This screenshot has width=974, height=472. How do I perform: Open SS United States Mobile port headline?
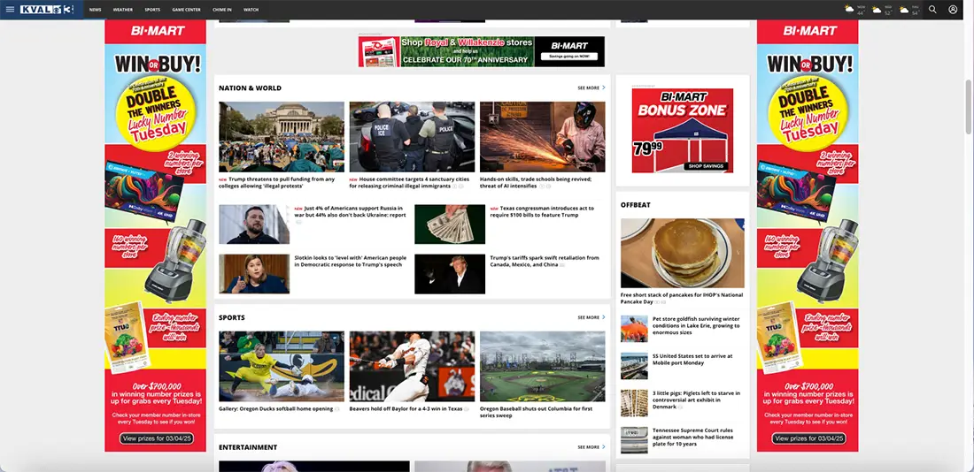pyautogui.click(x=692, y=359)
